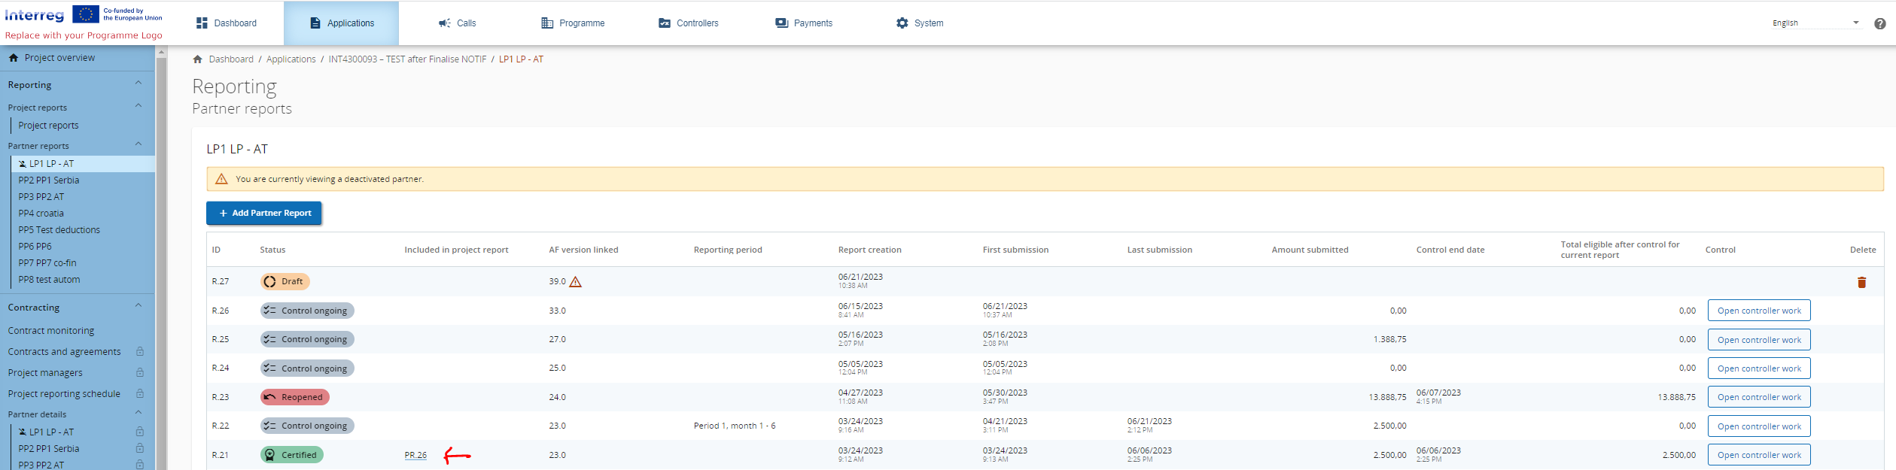
Task: Click lock icon beside Contracts and agreements
Action: (139, 352)
